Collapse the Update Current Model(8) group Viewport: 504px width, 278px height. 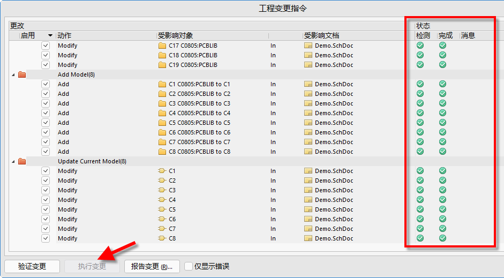[13, 161]
